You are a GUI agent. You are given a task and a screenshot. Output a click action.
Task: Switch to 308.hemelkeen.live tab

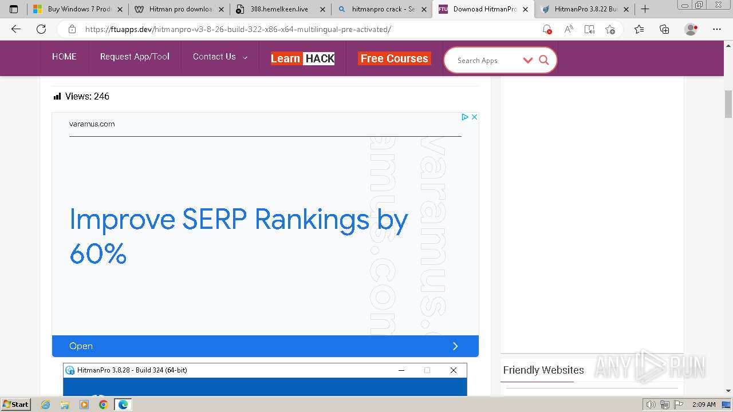tap(280, 9)
